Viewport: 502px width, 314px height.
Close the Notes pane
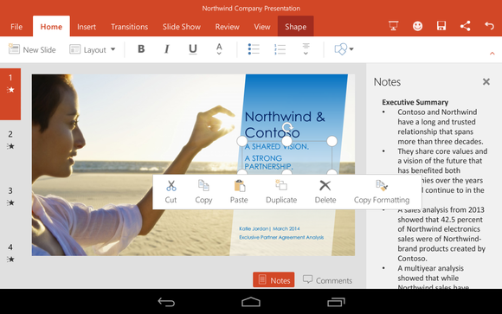tap(486, 81)
